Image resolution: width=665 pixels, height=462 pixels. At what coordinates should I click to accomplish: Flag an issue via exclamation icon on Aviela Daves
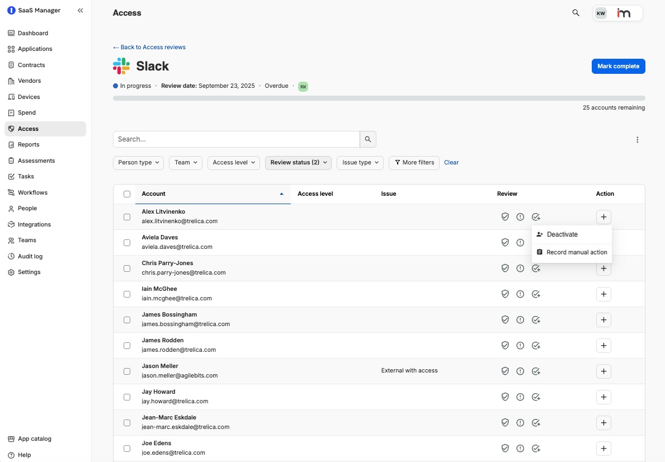coord(520,242)
